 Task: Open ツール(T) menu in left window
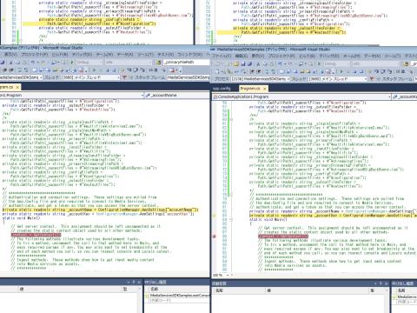(145, 54)
